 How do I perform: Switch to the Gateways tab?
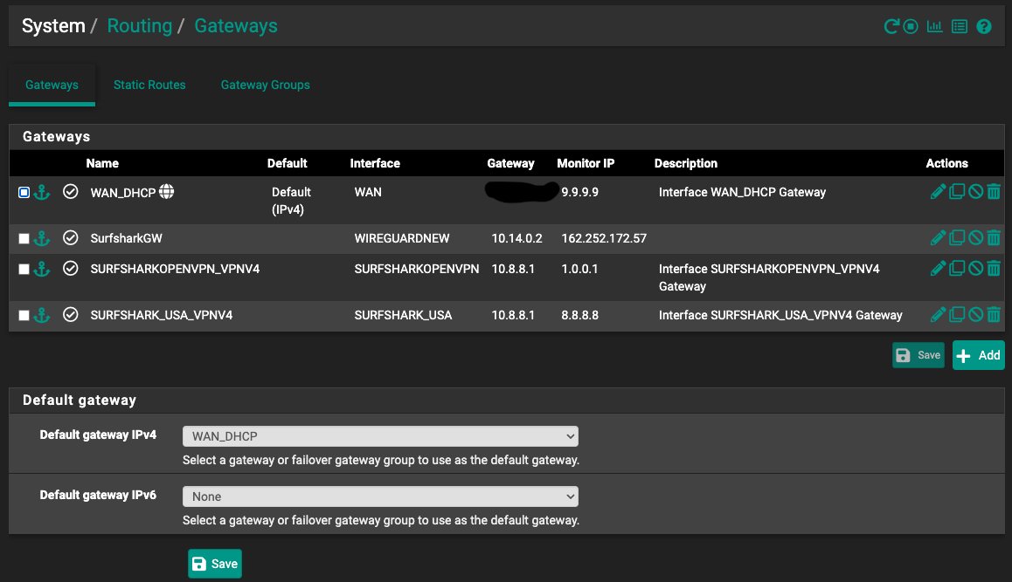click(x=52, y=86)
